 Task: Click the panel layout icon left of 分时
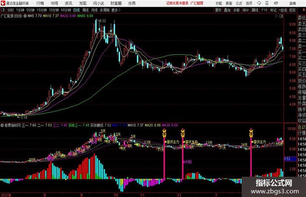(x=3, y=10)
